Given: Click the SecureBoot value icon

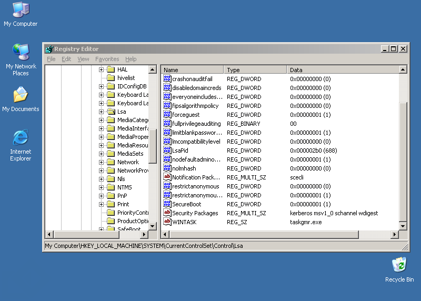Looking at the screenshot, I should point(167,204).
